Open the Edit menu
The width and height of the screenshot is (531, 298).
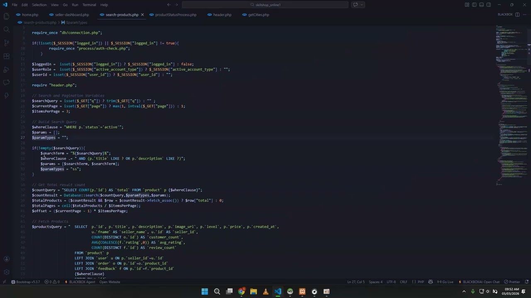tap(24, 5)
